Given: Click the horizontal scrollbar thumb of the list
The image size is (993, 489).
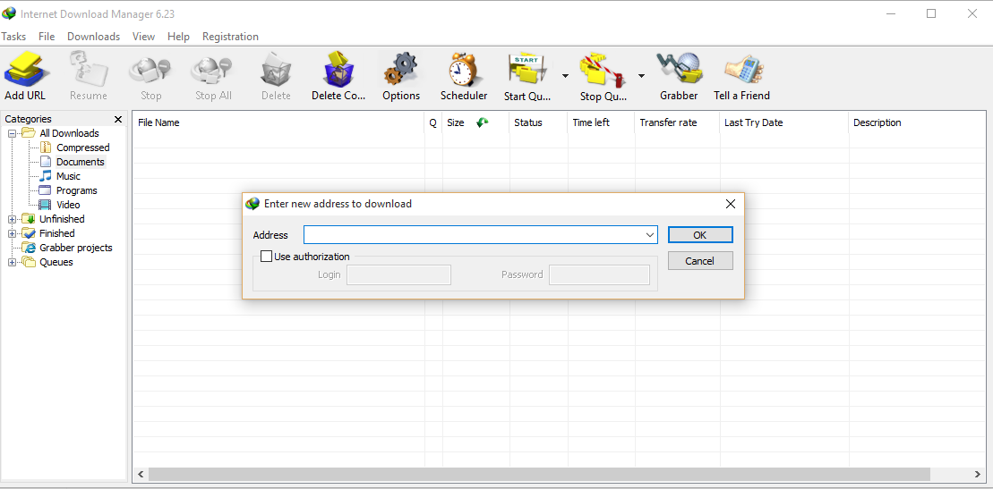Looking at the screenshot, I should (540, 474).
